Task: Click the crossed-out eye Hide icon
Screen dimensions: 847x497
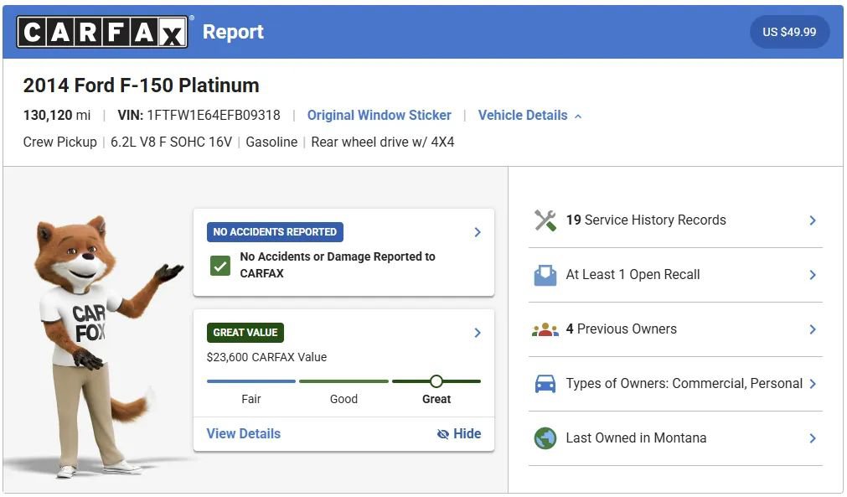Action: pyautogui.click(x=443, y=434)
